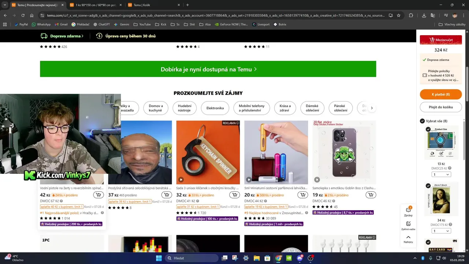Play the Goblin sticker product video
The image size is (469, 264).
[317, 180]
